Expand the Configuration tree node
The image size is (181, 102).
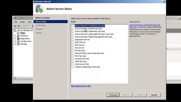(x=15, y=41)
